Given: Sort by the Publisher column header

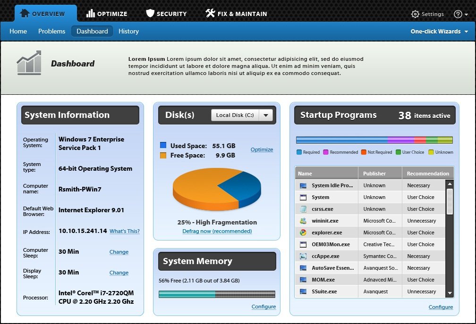Looking at the screenshot, I should point(380,174).
